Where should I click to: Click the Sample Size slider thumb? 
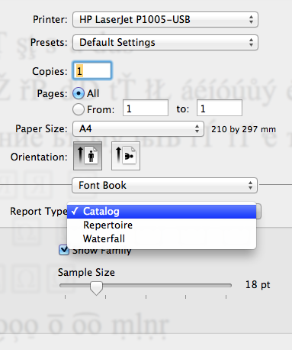[96, 288]
